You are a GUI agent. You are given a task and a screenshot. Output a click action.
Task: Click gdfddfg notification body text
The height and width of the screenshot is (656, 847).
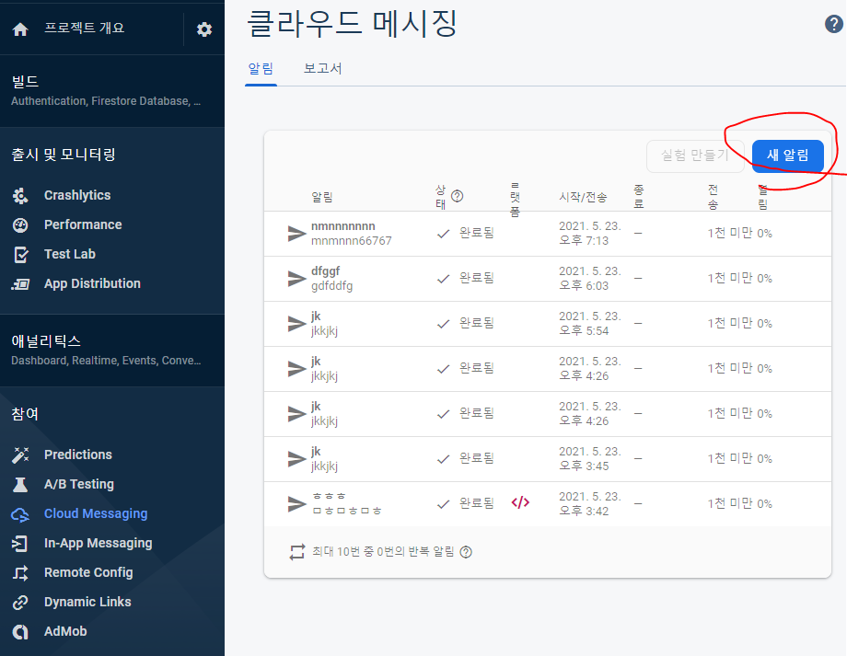click(331, 286)
